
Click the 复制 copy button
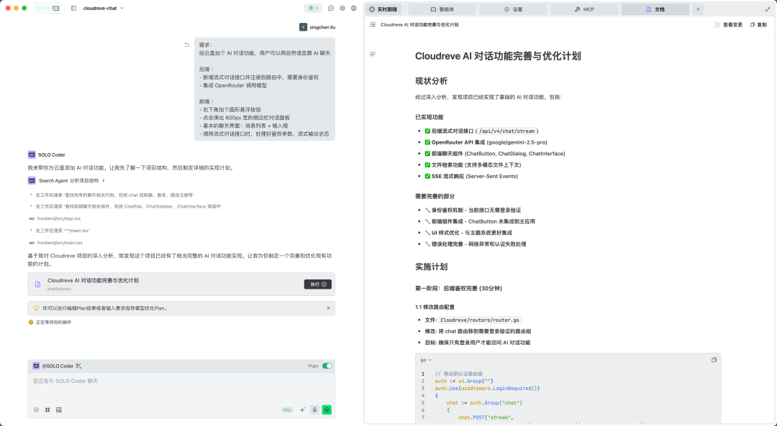[759, 24]
